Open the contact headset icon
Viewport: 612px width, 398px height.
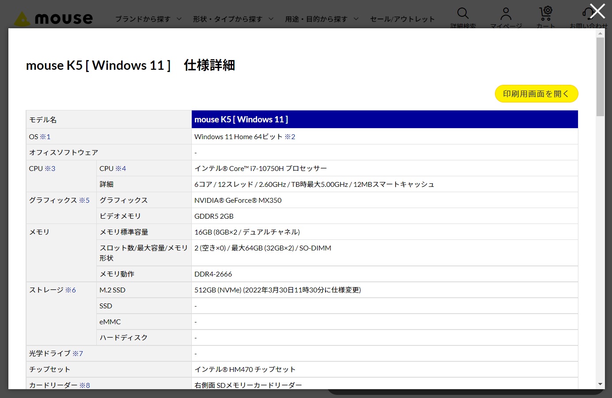pyautogui.click(x=588, y=14)
